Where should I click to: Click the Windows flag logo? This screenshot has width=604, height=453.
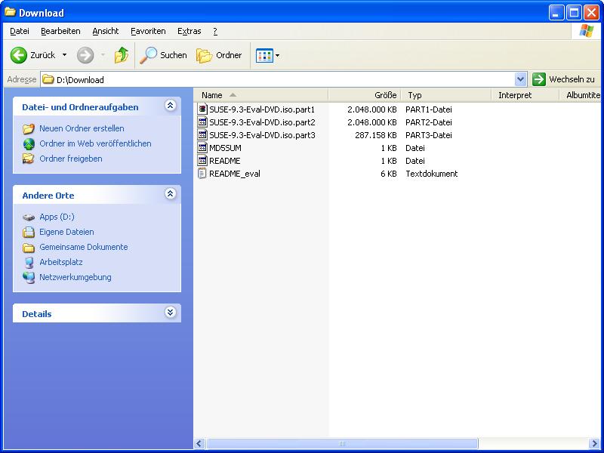587,31
